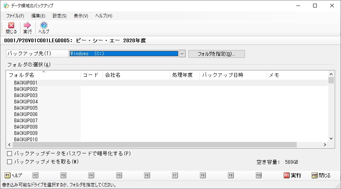
Task: Open the バックアップ先 drive dropdown
Action: [182, 54]
